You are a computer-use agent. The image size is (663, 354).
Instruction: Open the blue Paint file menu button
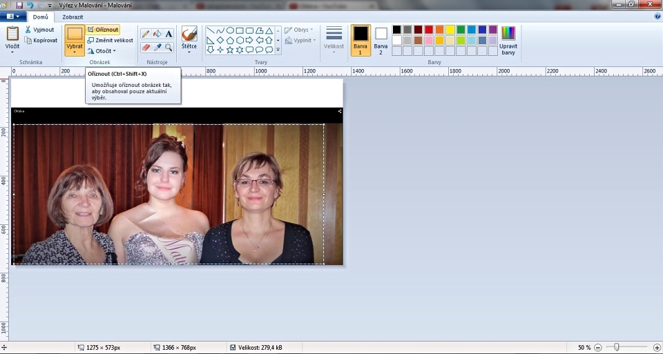tap(13, 16)
